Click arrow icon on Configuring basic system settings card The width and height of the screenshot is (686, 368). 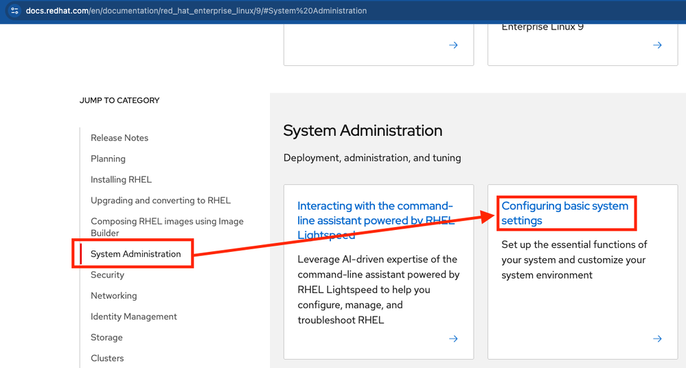[657, 338]
